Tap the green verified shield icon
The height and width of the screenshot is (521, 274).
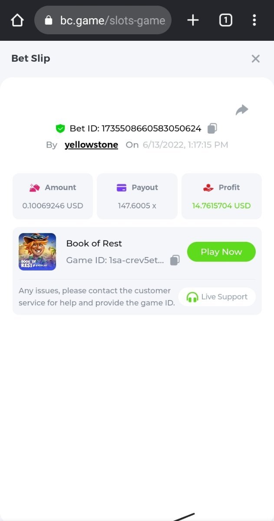tap(60, 129)
